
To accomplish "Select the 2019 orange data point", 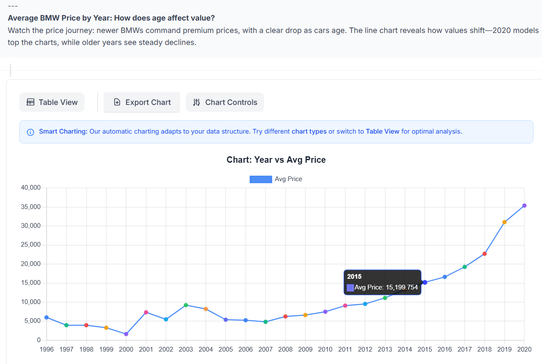I will tap(504, 222).
